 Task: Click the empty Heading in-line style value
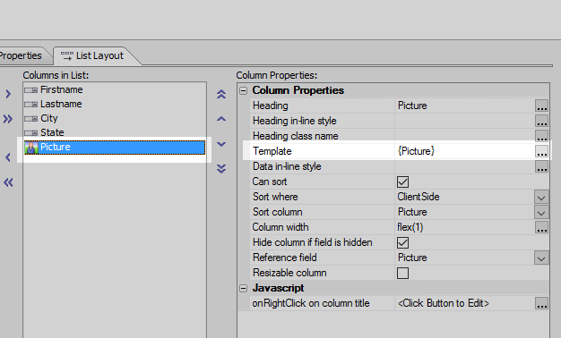[464, 121]
